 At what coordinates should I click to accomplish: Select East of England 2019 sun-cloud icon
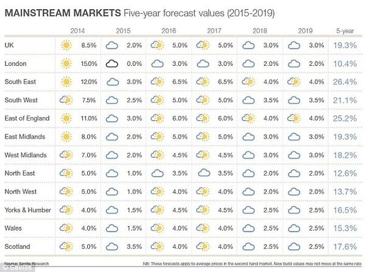pos(294,118)
